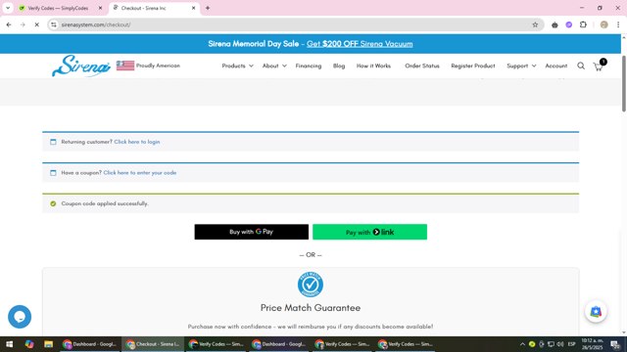Go to Account page
The image size is (627, 352).
[x=556, y=66]
